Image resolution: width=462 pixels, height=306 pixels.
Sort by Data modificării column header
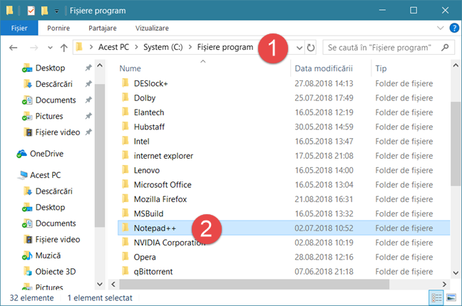[x=324, y=68]
